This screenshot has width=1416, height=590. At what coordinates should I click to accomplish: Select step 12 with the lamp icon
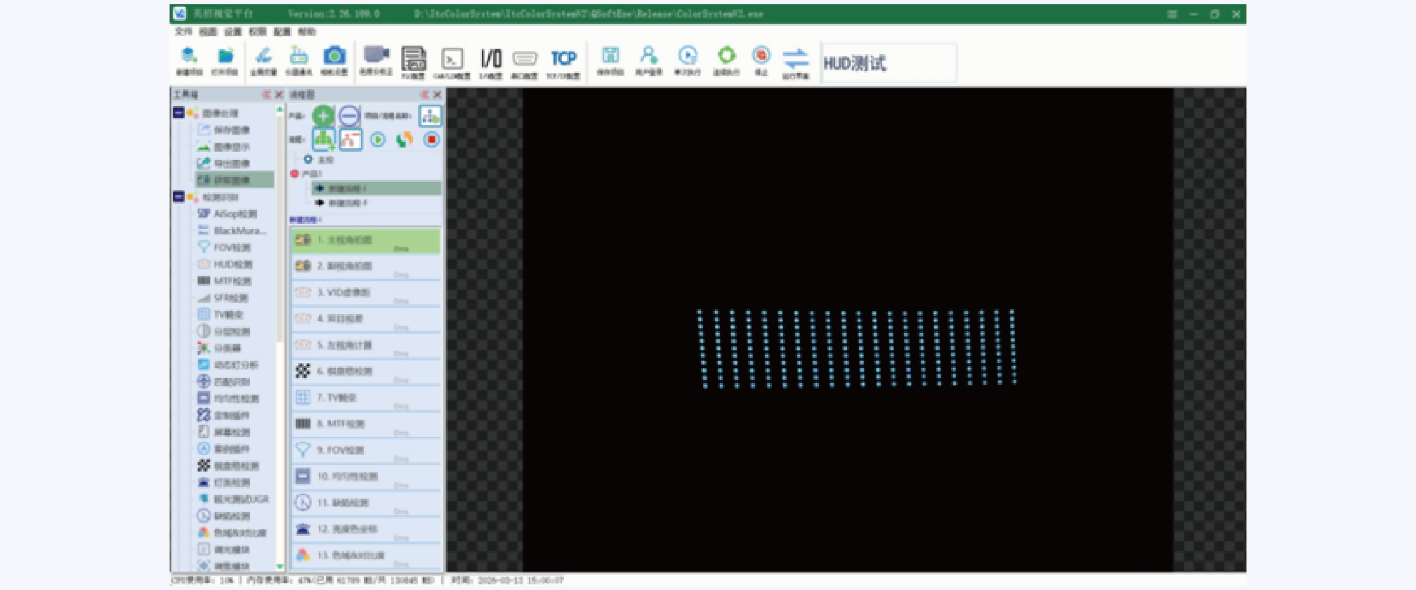point(366,530)
